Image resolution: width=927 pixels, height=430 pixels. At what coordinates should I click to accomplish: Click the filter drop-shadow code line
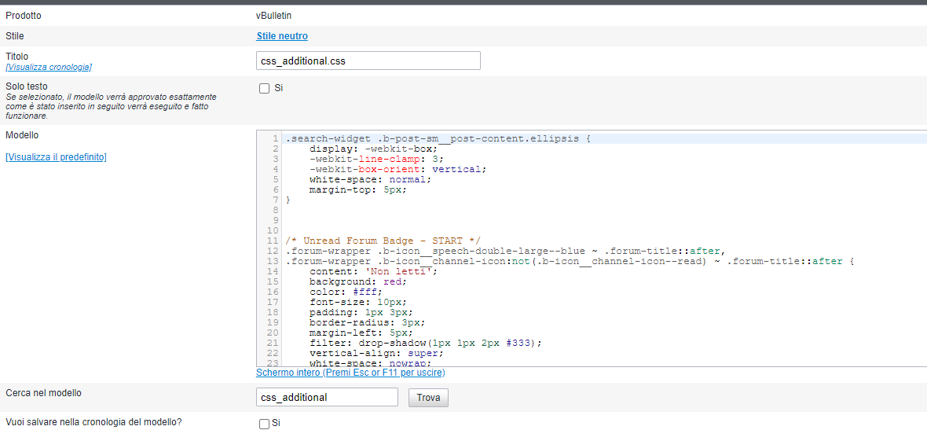tap(425, 343)
